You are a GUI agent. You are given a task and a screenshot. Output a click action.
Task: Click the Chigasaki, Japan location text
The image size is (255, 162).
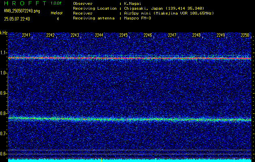pyautogui.click(x=164, y=9)
